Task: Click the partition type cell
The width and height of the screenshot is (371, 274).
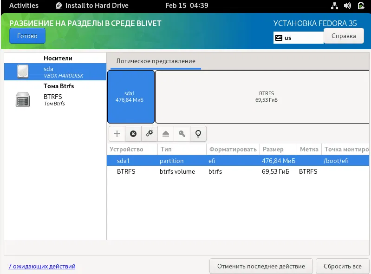Action: (171, 161)
